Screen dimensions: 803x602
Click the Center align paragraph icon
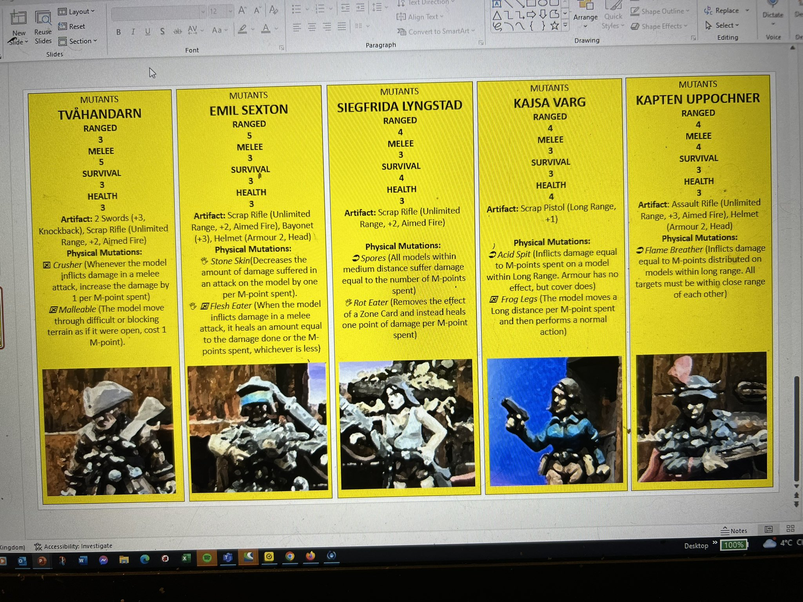click(312, 27)
